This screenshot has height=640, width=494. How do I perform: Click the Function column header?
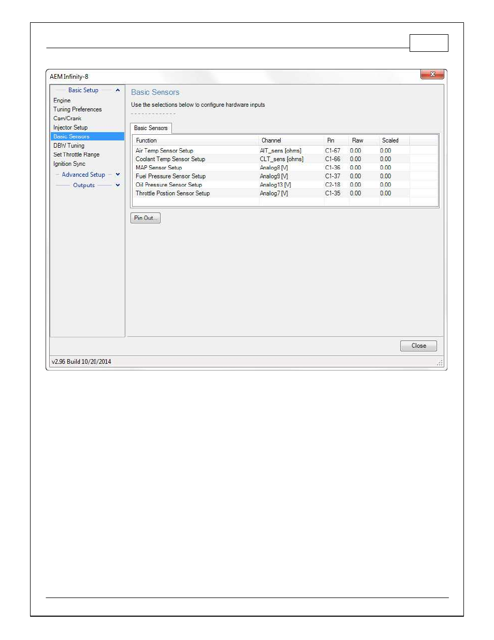coord(196,140)
